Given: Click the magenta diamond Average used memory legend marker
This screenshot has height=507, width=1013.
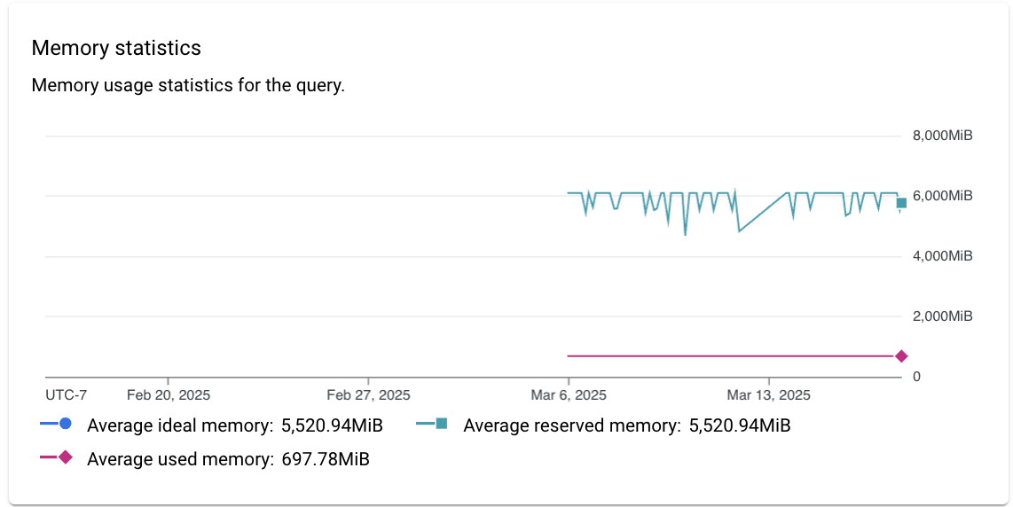Looking at the screenshot, I should (65, 458).
